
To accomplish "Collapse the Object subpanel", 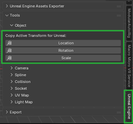I will coord(11,25).
